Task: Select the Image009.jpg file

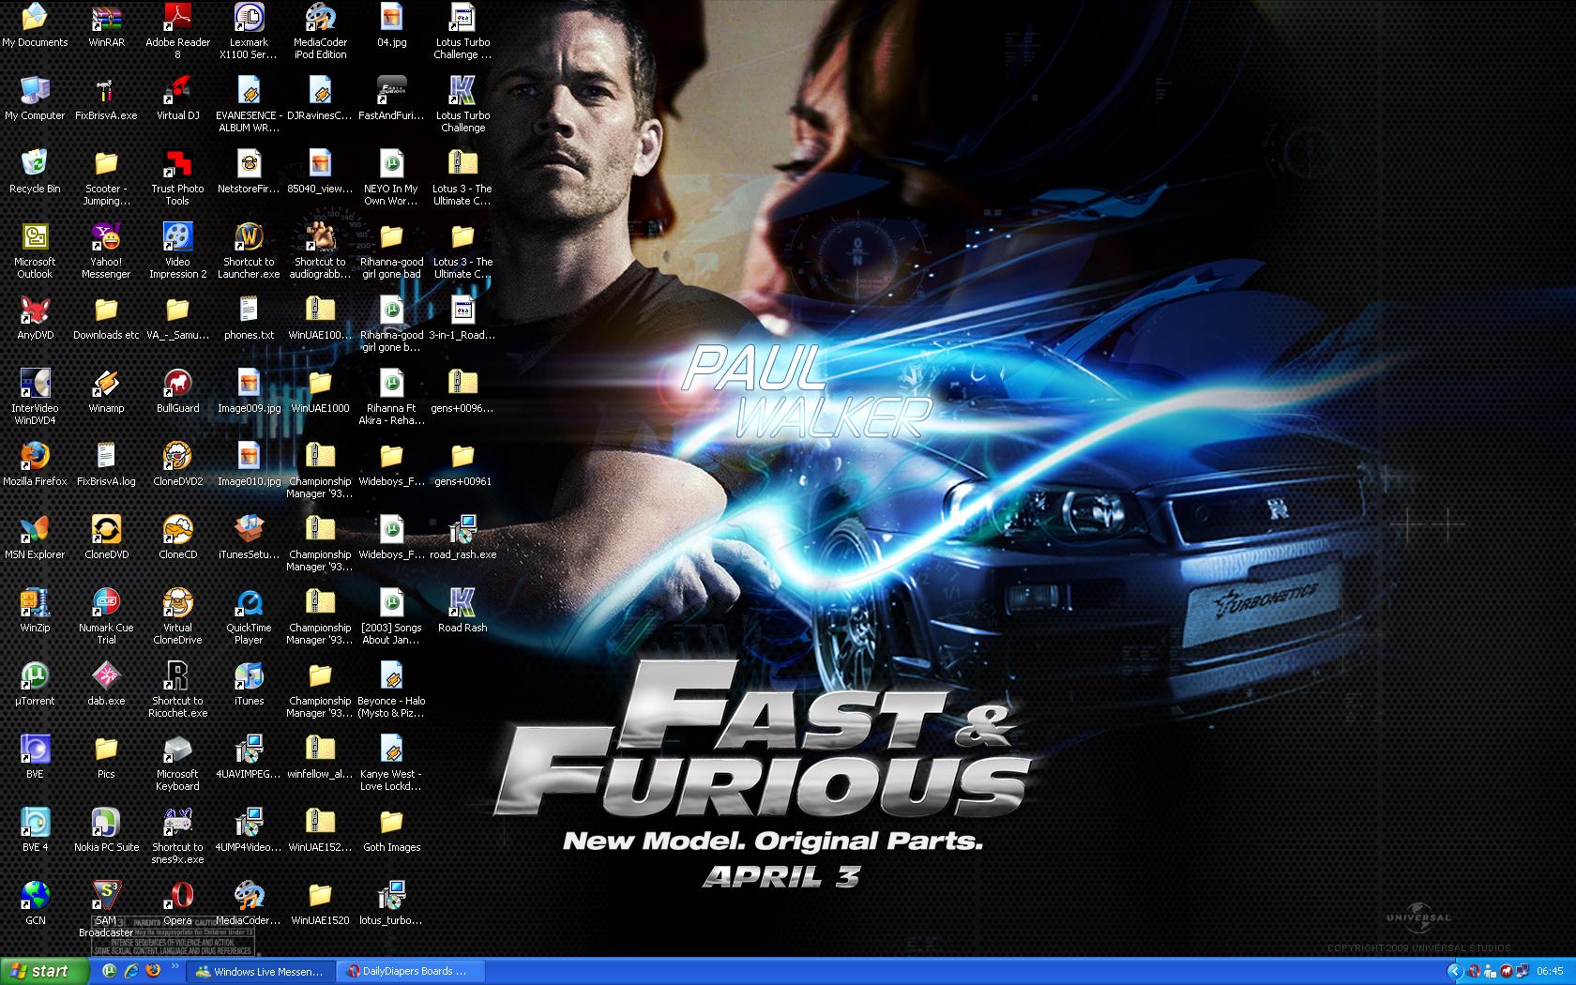Action: 249,392
